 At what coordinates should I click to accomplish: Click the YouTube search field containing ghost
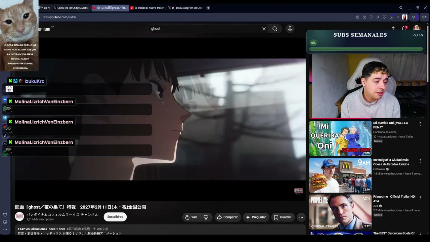[x=205, y=29]
